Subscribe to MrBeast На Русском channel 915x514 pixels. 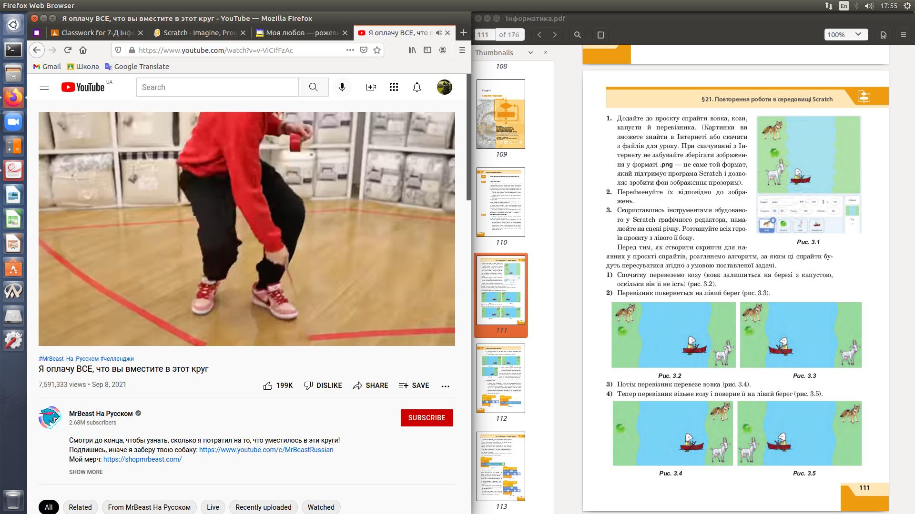(427, 418)
